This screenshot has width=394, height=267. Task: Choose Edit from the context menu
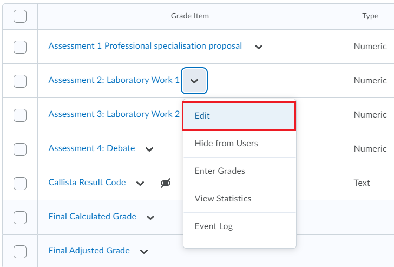tap(239, 116)
